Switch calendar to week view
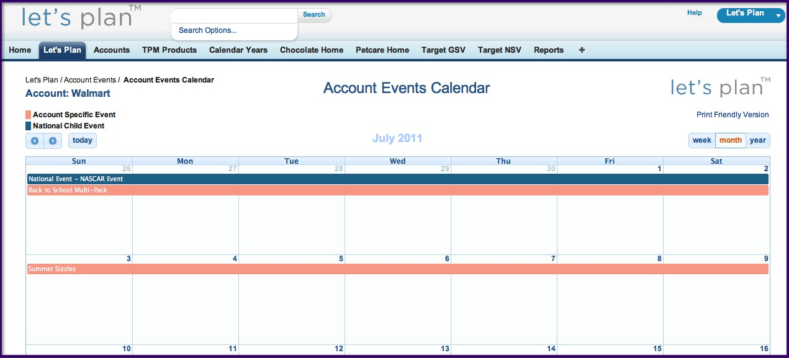Screen dimensions: 789x358 point(701,140)
